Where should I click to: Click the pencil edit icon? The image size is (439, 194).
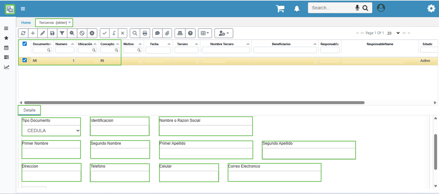pyautogui.click(x=42, y=33)
